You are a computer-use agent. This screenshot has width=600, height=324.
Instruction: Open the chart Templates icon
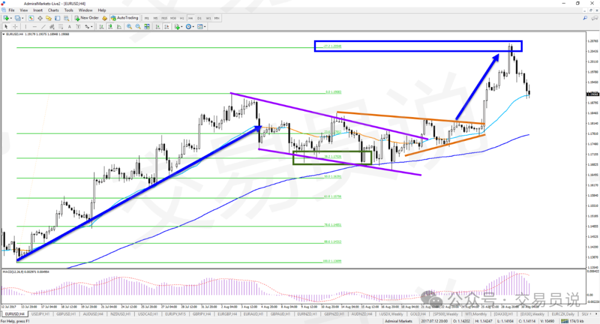(200, 27)
